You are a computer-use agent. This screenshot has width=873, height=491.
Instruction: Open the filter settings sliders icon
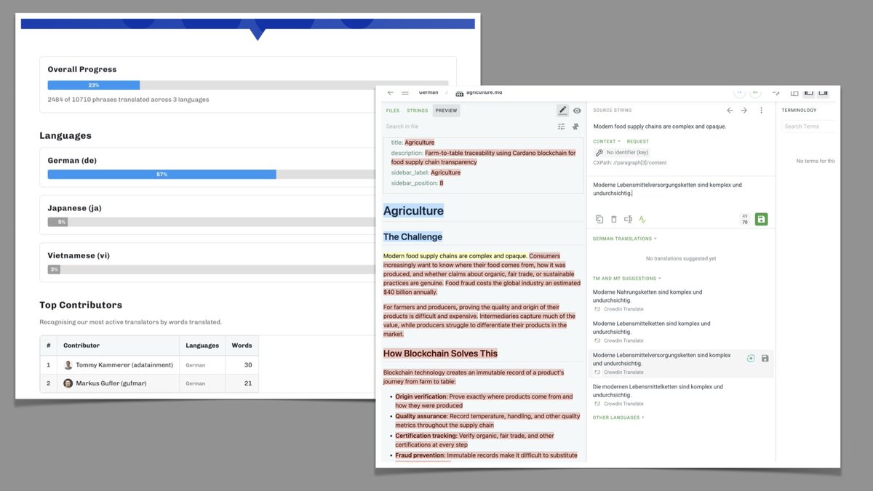coord(562,127)
